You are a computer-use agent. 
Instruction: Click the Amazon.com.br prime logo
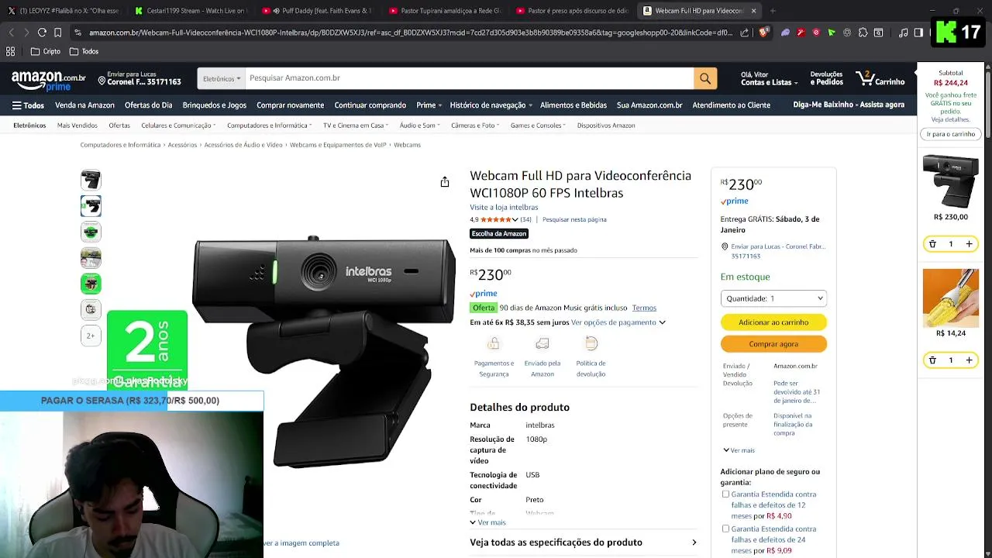[48, 80]
